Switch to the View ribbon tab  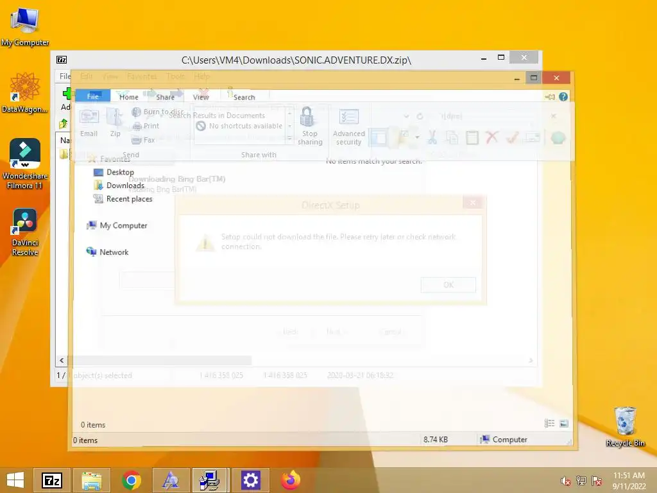pos(201,97)
